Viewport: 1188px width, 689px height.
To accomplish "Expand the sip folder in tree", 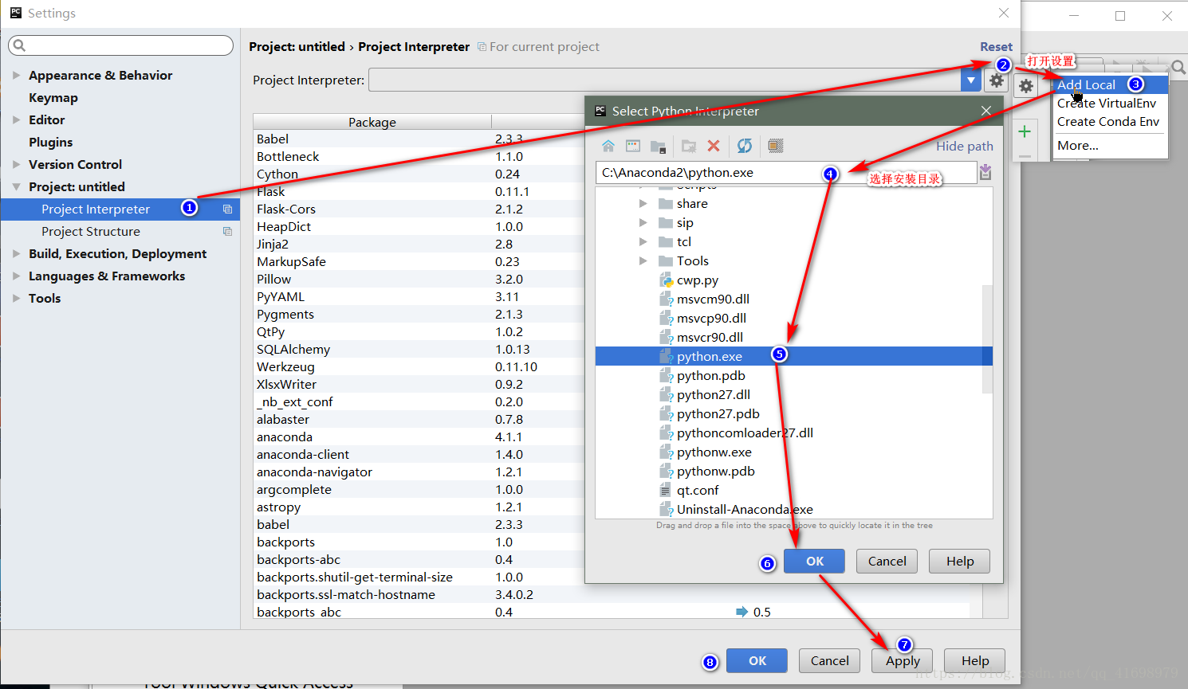I will coord(643,223).
